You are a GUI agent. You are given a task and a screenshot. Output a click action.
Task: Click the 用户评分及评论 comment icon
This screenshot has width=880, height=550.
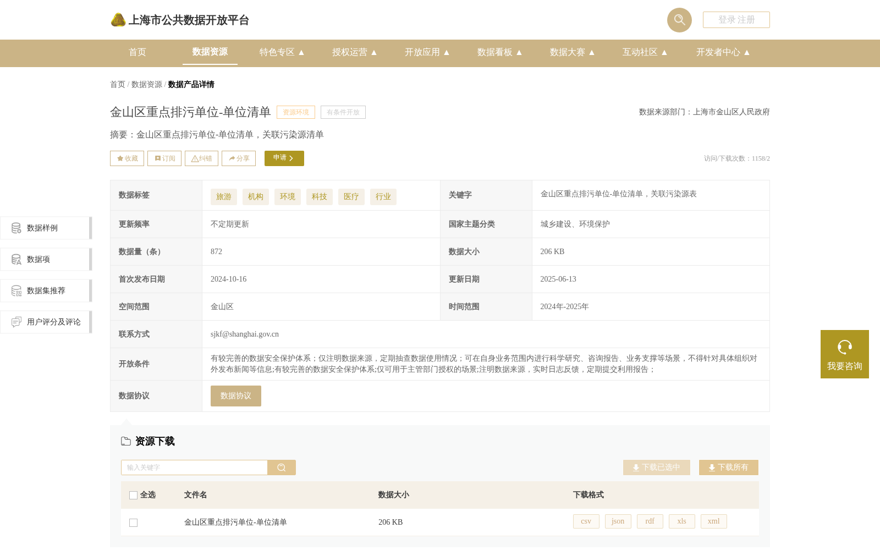[16, 322]
